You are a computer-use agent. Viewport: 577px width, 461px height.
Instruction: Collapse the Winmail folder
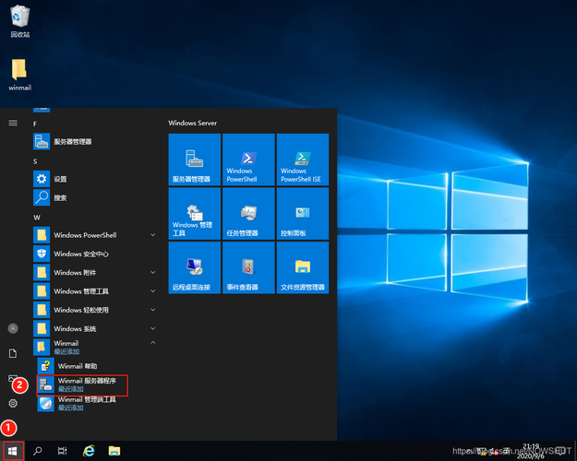(x=95, y=347)
